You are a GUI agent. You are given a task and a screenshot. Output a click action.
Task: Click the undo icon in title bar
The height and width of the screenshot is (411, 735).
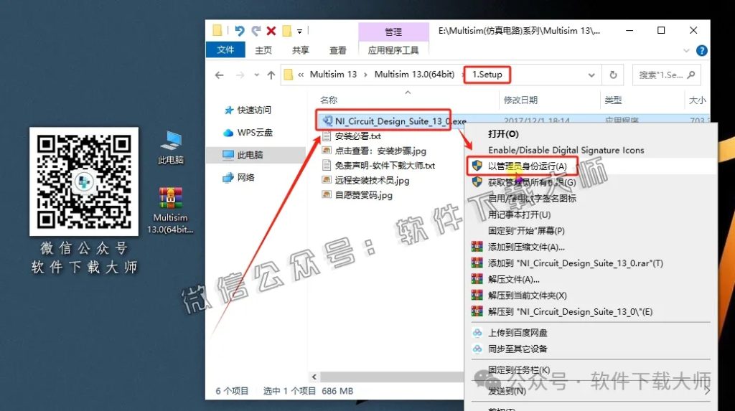point(240,31)
